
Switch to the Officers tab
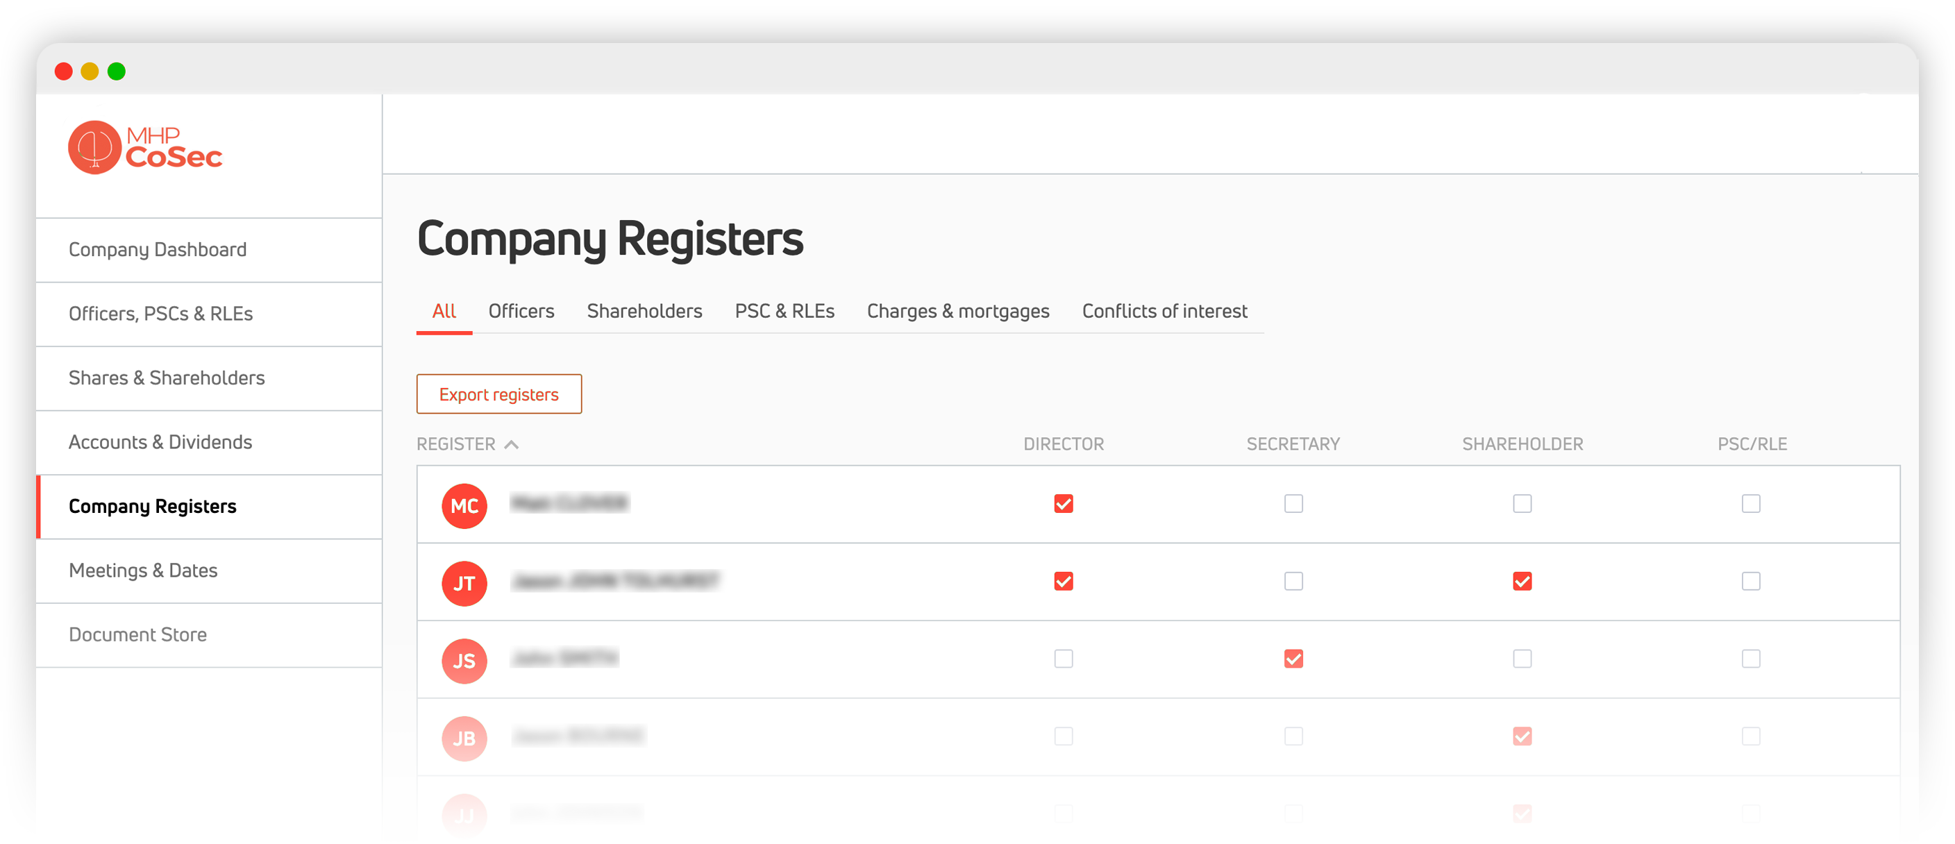click(x=521, y=311)
